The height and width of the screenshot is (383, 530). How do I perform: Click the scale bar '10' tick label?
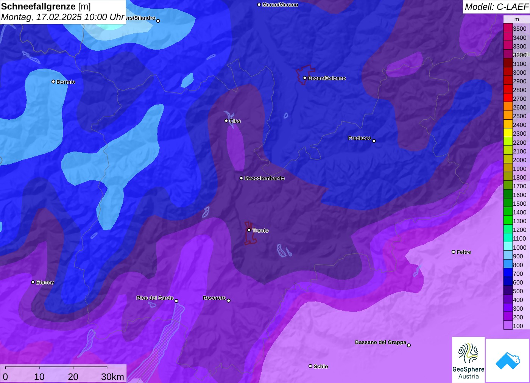[x=39, y=377]
